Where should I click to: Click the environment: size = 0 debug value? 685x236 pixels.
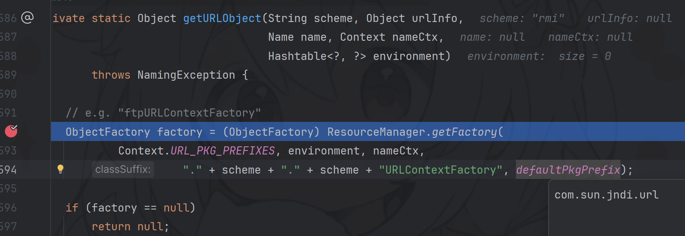point(539,56)
